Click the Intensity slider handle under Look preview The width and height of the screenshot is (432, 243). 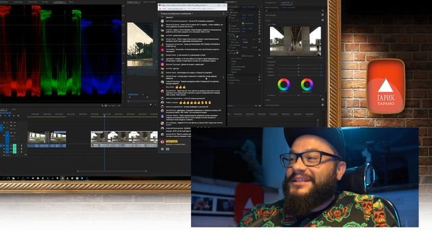pyautogui.click(x=298, y=58)
